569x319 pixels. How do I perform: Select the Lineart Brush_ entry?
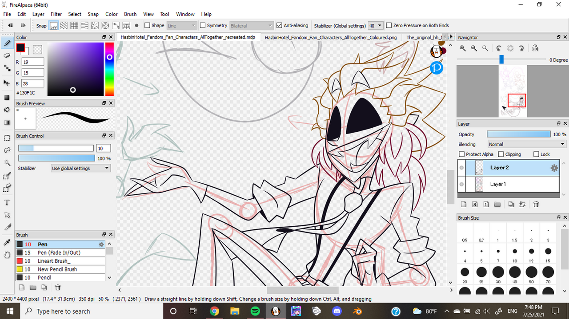[60, 261]
